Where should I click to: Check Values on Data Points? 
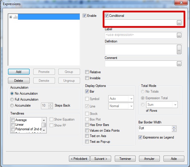tap(87, 131)
